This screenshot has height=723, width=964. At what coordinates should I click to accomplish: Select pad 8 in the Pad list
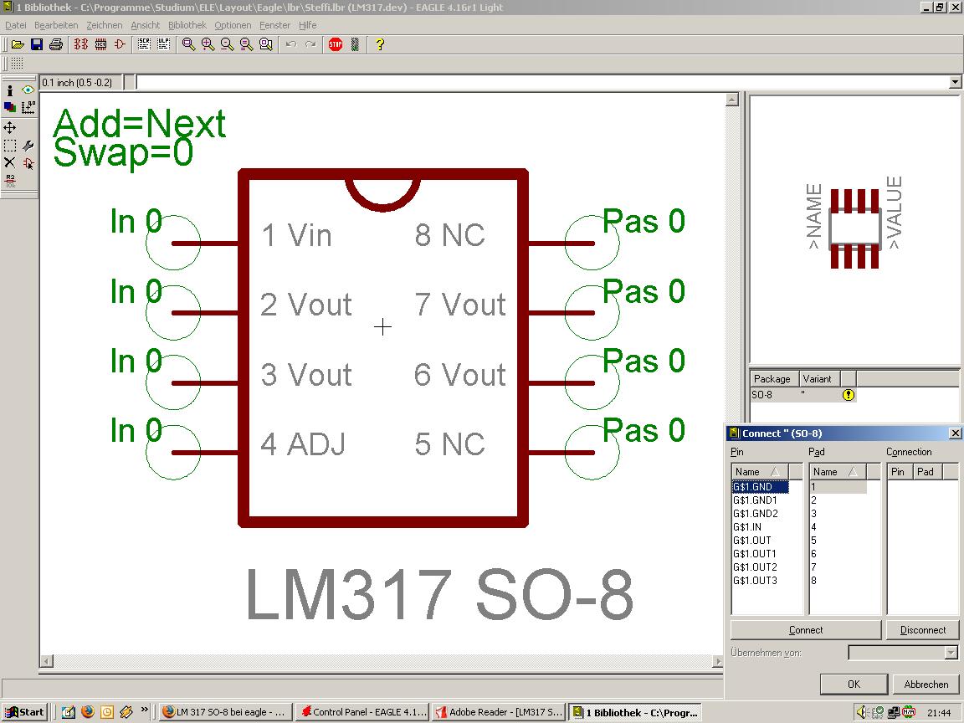[813, 581]
